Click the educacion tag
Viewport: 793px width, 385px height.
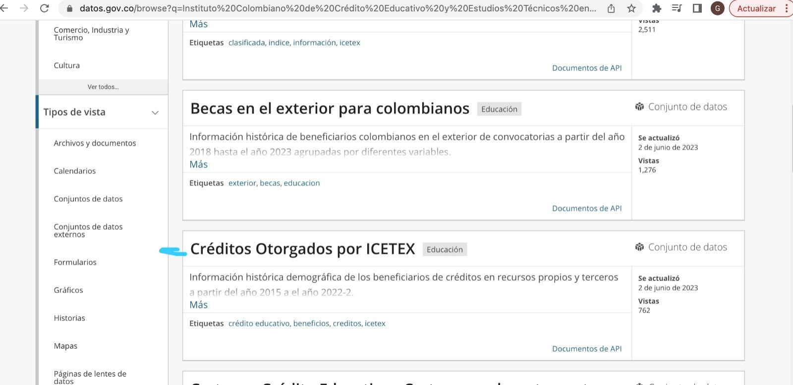click(x=302, y=183)
